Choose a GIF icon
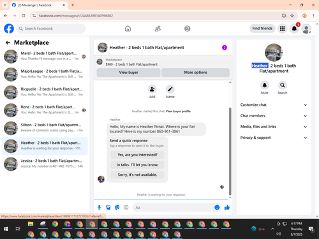 coord(126,207)
